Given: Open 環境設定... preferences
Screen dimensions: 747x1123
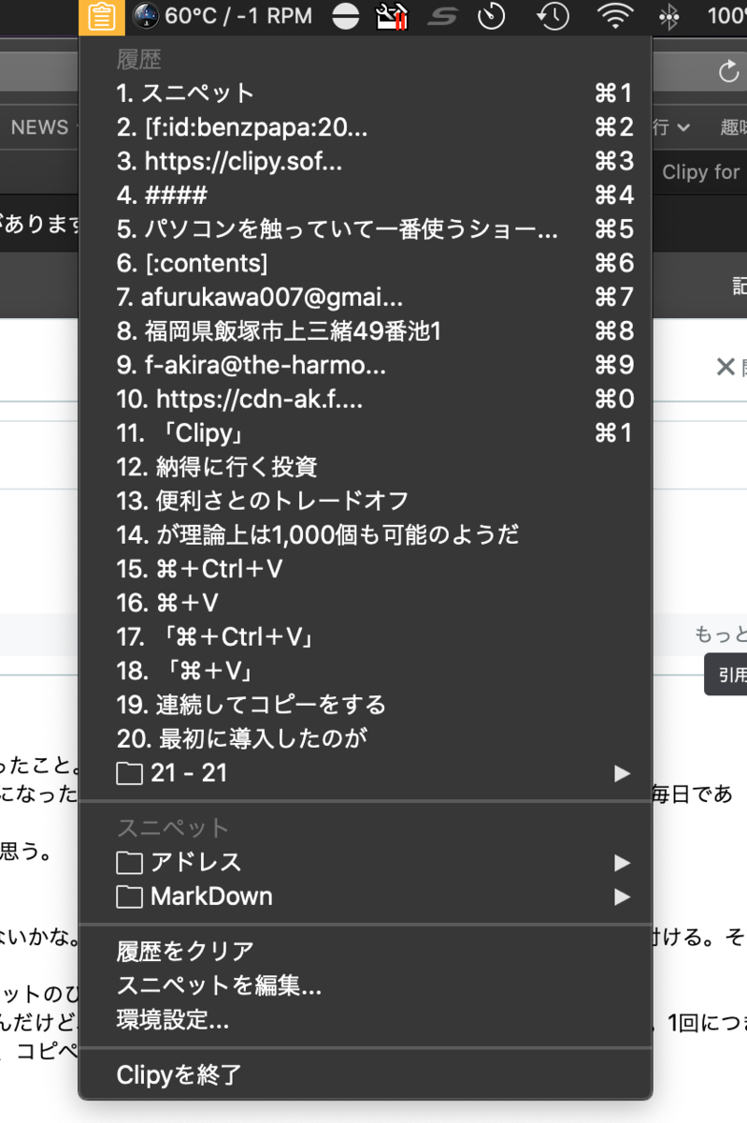Looking at the screenshot, I should coord(366,1020).
